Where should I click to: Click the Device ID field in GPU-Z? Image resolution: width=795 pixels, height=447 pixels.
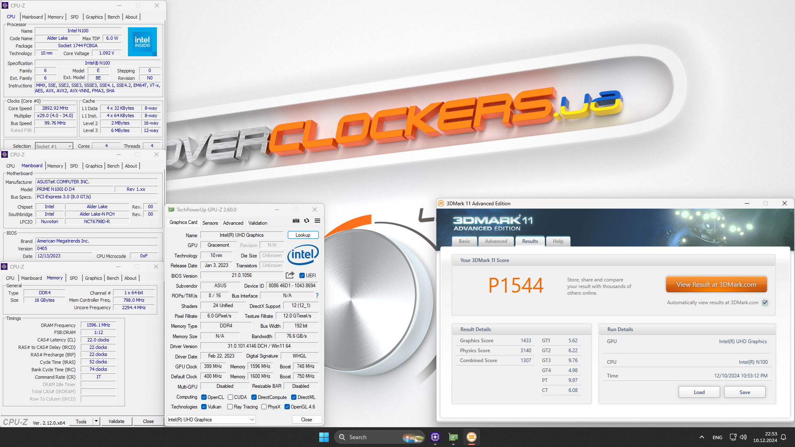292,286
